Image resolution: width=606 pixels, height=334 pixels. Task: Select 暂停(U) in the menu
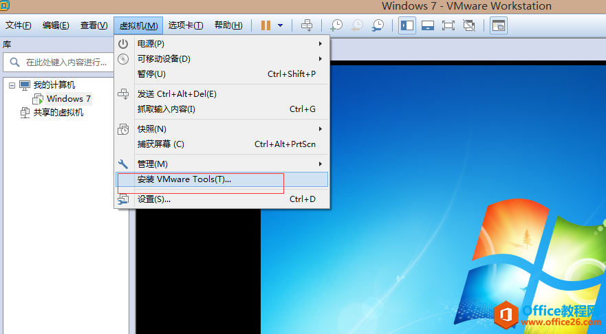pyautogui.click(x=222, y=74)
